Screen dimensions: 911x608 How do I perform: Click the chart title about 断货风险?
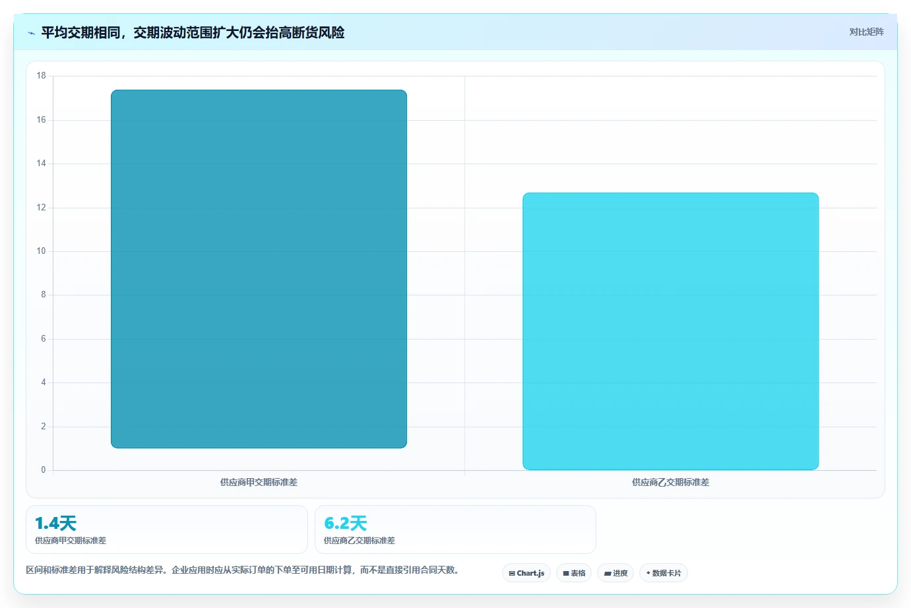193,32
